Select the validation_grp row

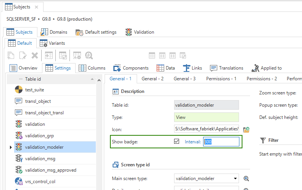(x=55, y=136)
